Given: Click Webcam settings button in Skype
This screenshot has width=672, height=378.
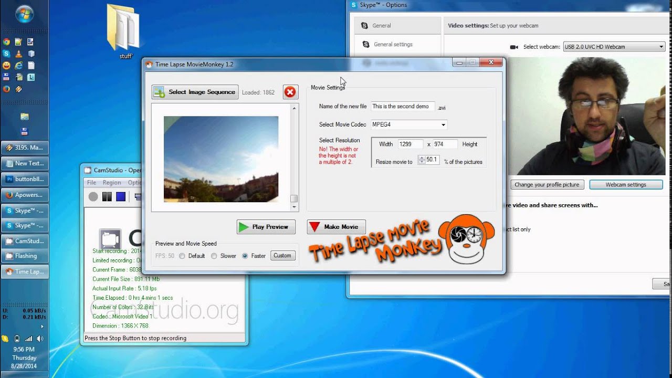Looking at the screenshot, I should tap(626, 185).
